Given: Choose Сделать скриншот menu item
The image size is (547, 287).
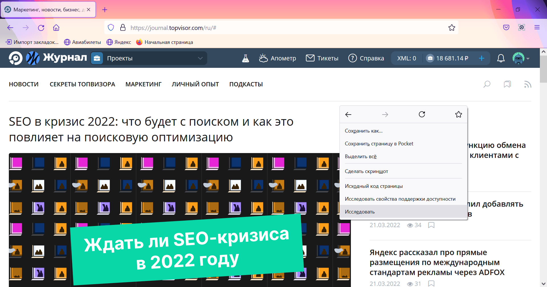Looking at the screenshot, I should [x=403, y=171].
